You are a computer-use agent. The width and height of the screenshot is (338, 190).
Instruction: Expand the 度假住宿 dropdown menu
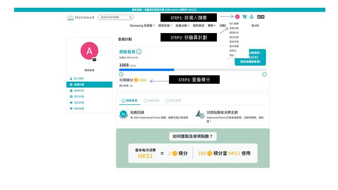(x=165, y=26)
